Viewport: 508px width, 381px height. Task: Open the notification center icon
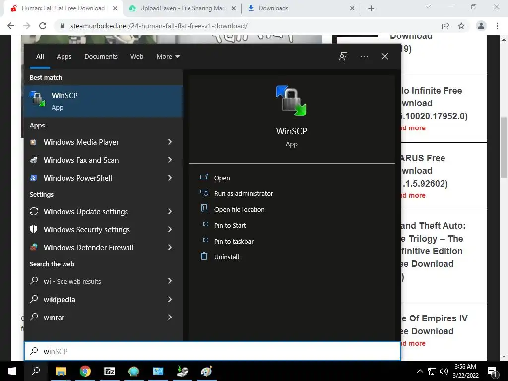coord(493,372)
